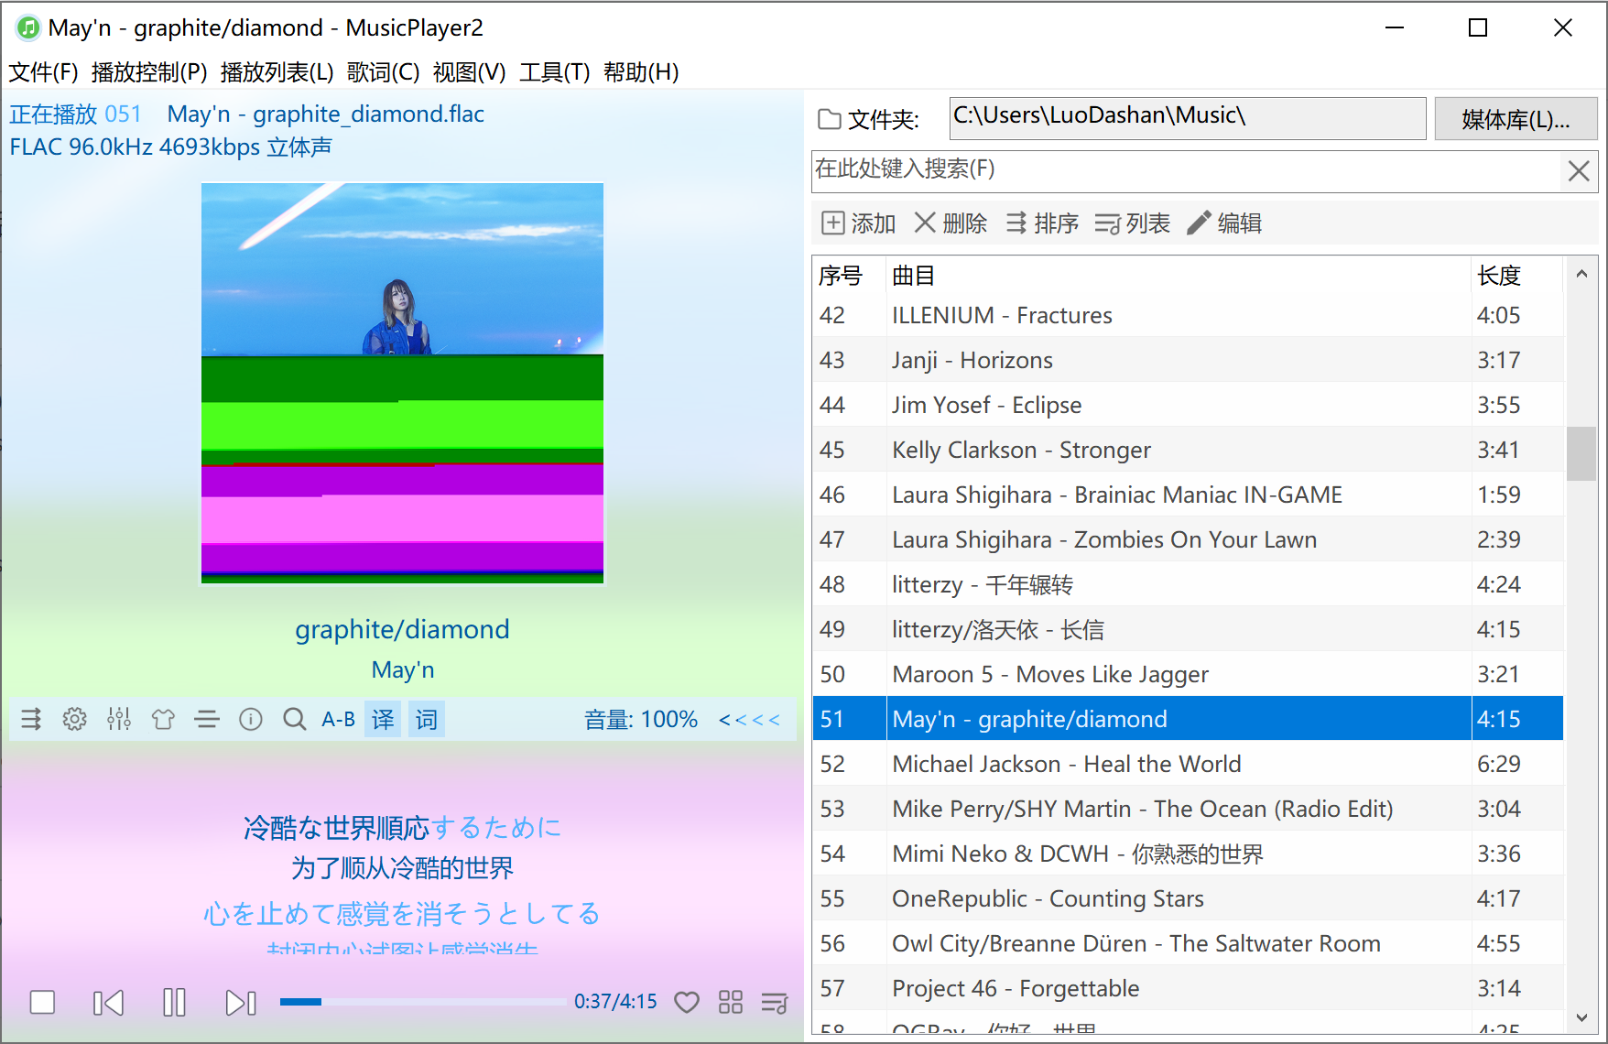Select track Kelly Clarkson - Stronger
The width and height of the screenshot is (1608, 1044).
click(1188, 450)
